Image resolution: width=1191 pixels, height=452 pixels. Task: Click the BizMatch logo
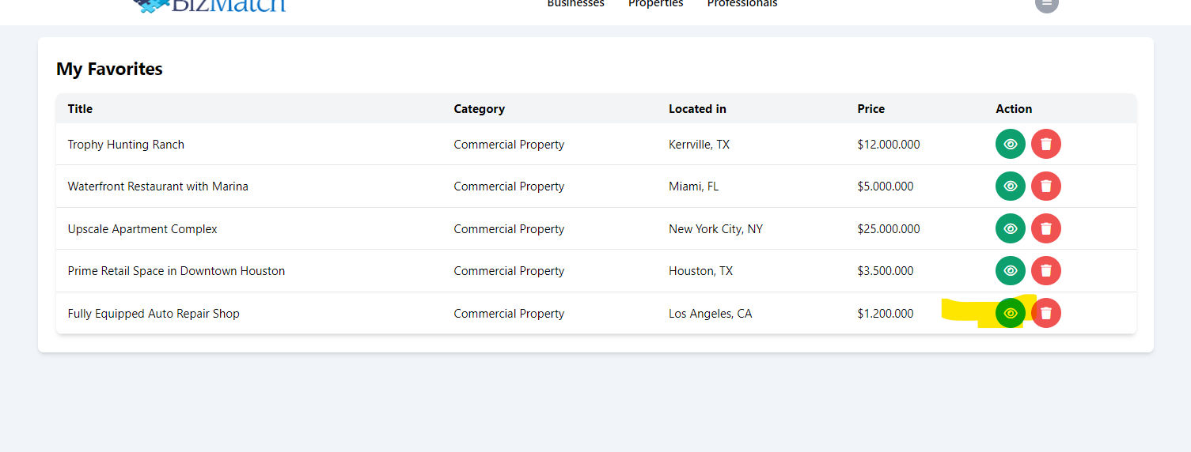click(210, 5)
